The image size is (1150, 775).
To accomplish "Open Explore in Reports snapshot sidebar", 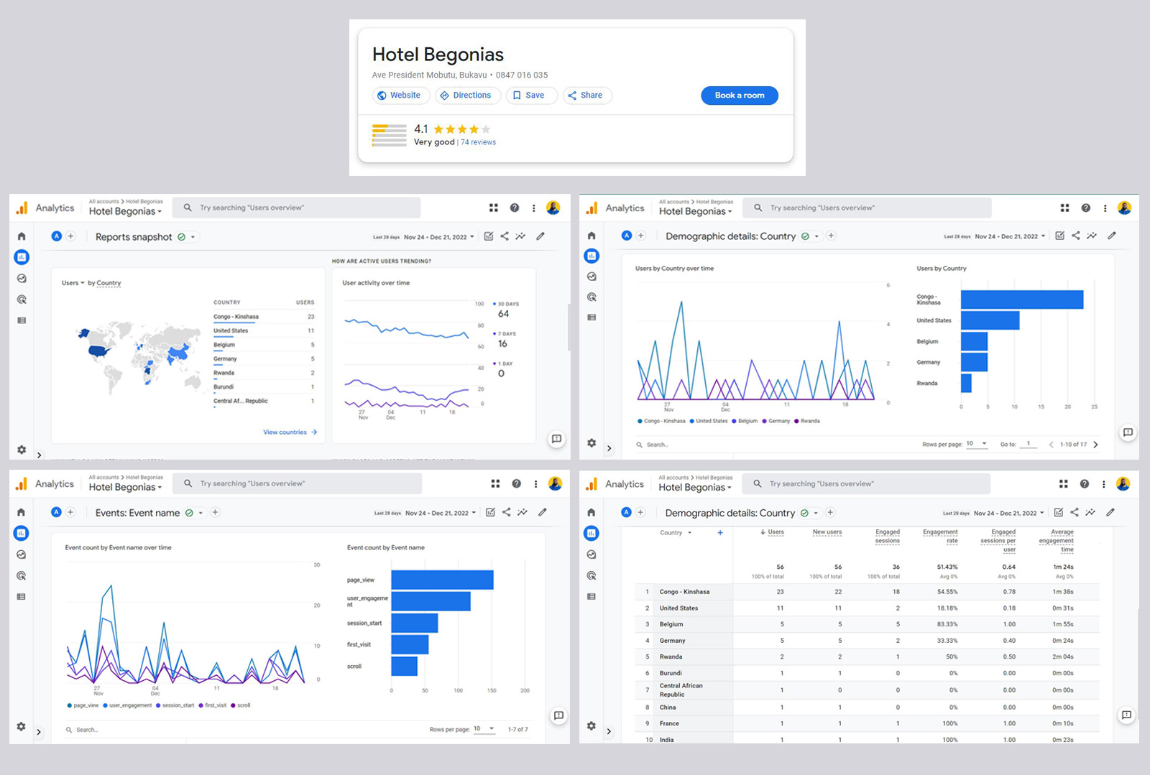I will 22,279.
